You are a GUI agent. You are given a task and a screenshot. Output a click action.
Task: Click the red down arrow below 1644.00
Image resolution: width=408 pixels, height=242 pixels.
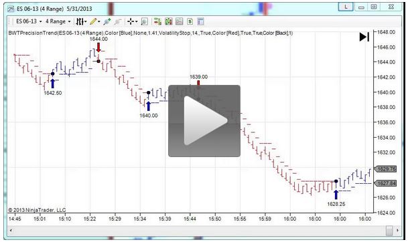tap(98, 47)
